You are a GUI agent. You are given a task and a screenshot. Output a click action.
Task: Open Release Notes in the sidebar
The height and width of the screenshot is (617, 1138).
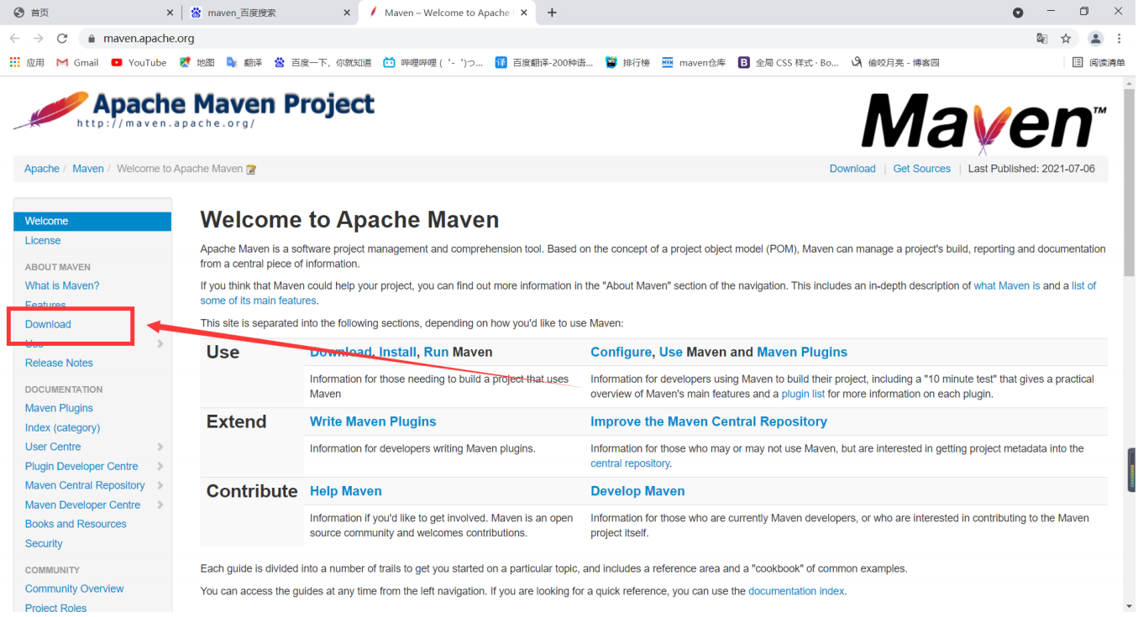(59, 363)
